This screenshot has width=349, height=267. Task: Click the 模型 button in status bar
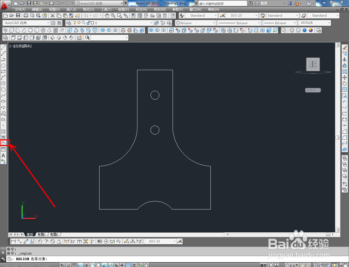pyautogui.click(x=263, y=265)
